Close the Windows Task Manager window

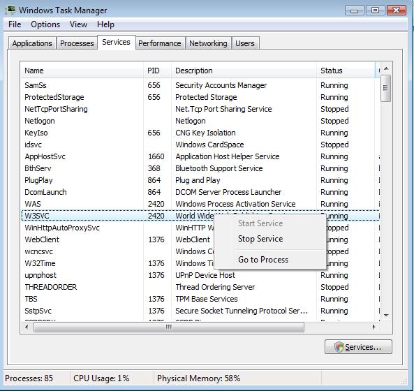pos(397,10)
